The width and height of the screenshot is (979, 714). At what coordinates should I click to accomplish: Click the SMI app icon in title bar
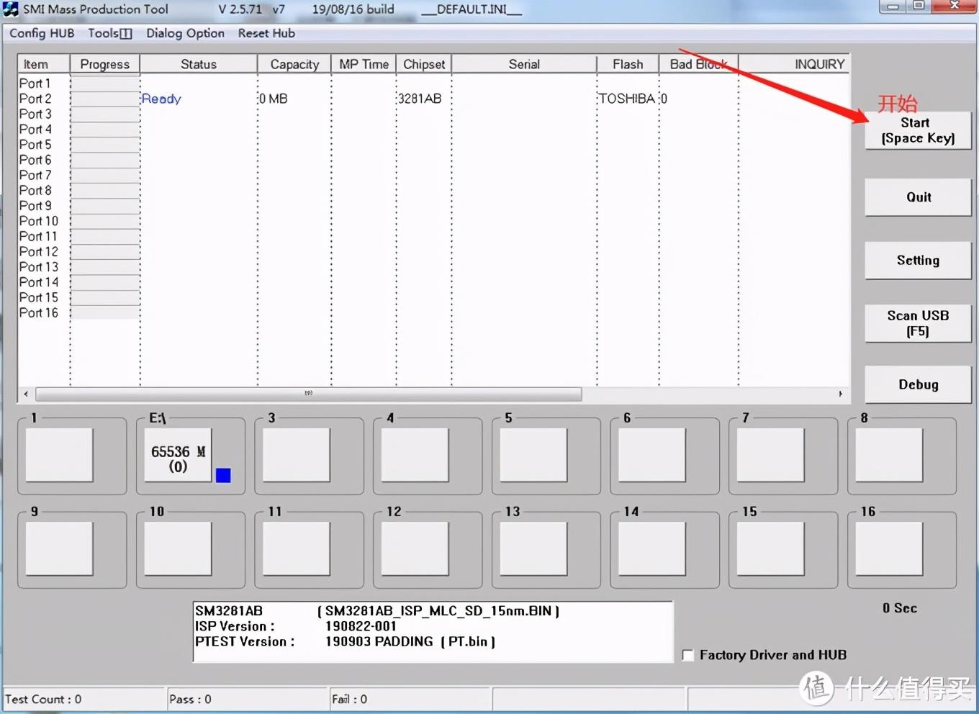pos(11,9)
